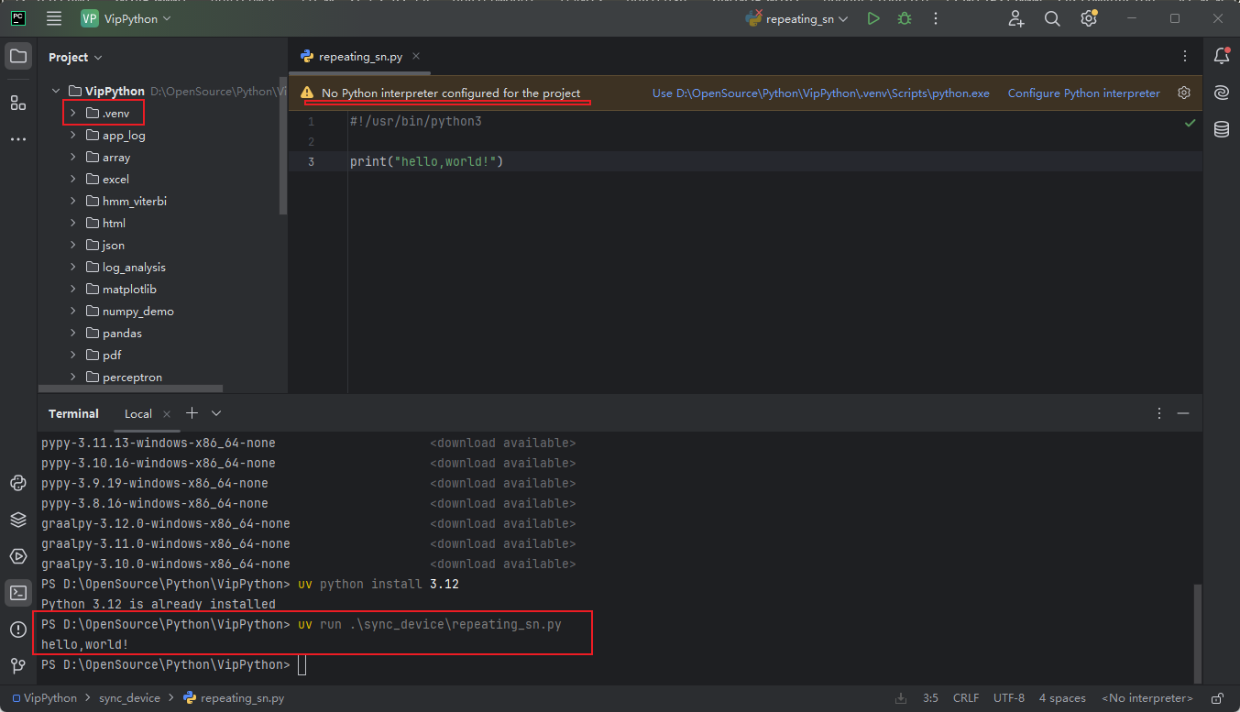Open the Database tool window
The height and width of the screenshot is (712, 1240).
pos(1221,129)
